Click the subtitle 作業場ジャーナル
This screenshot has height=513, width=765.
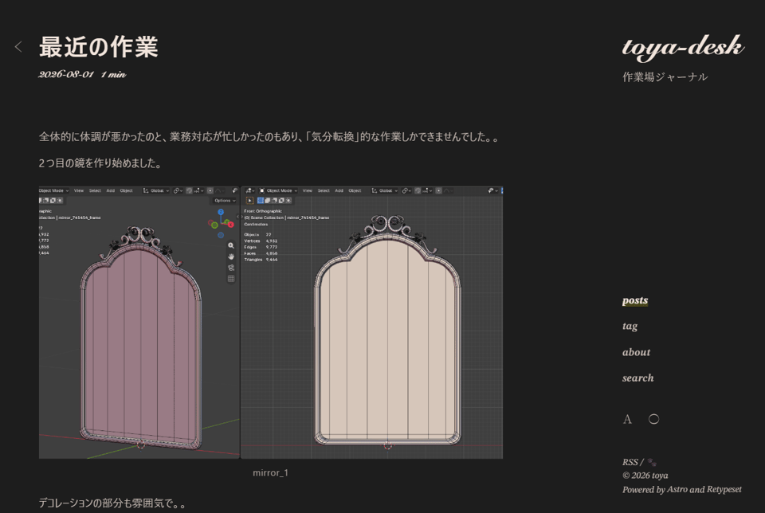[x=665, y=77]
